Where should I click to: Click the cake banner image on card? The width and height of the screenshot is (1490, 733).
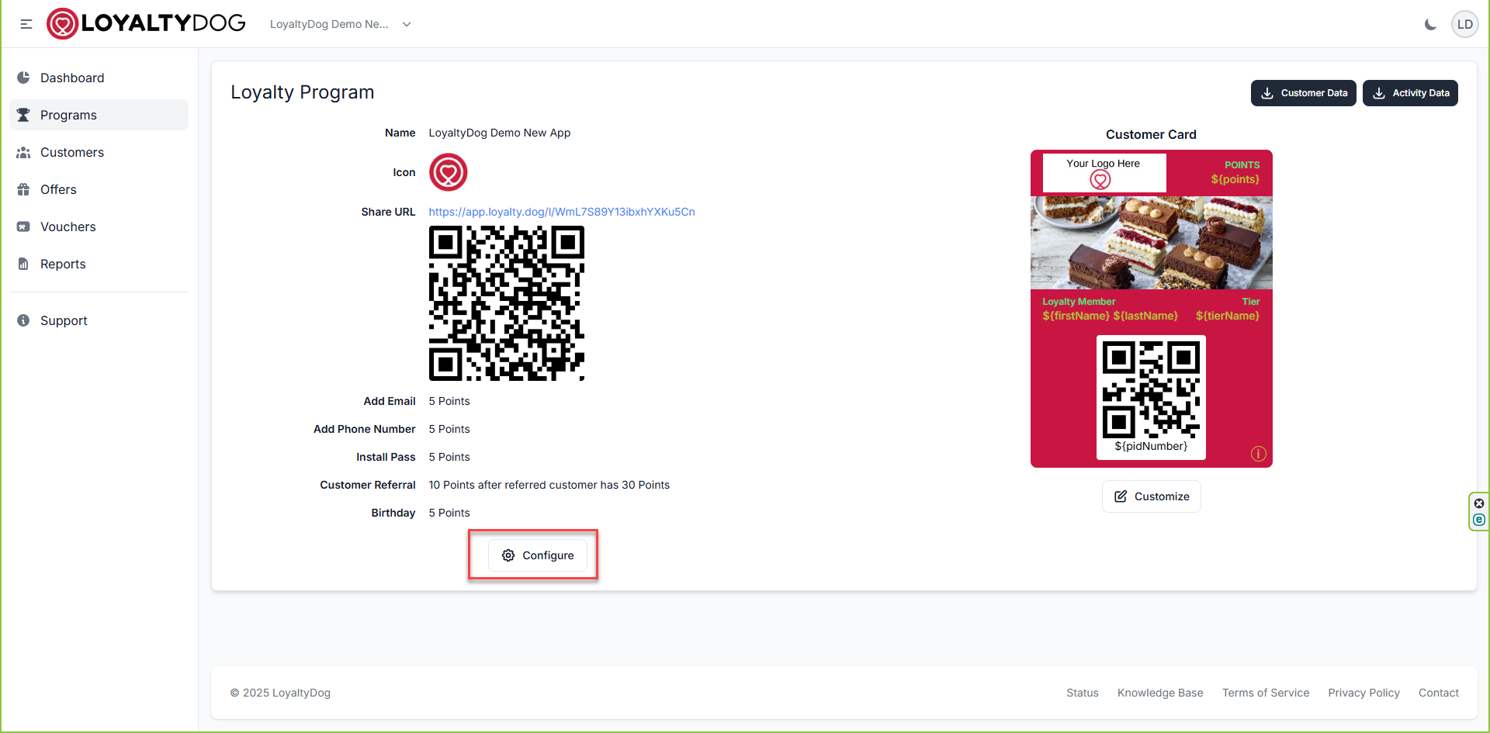coord(1152,243)
